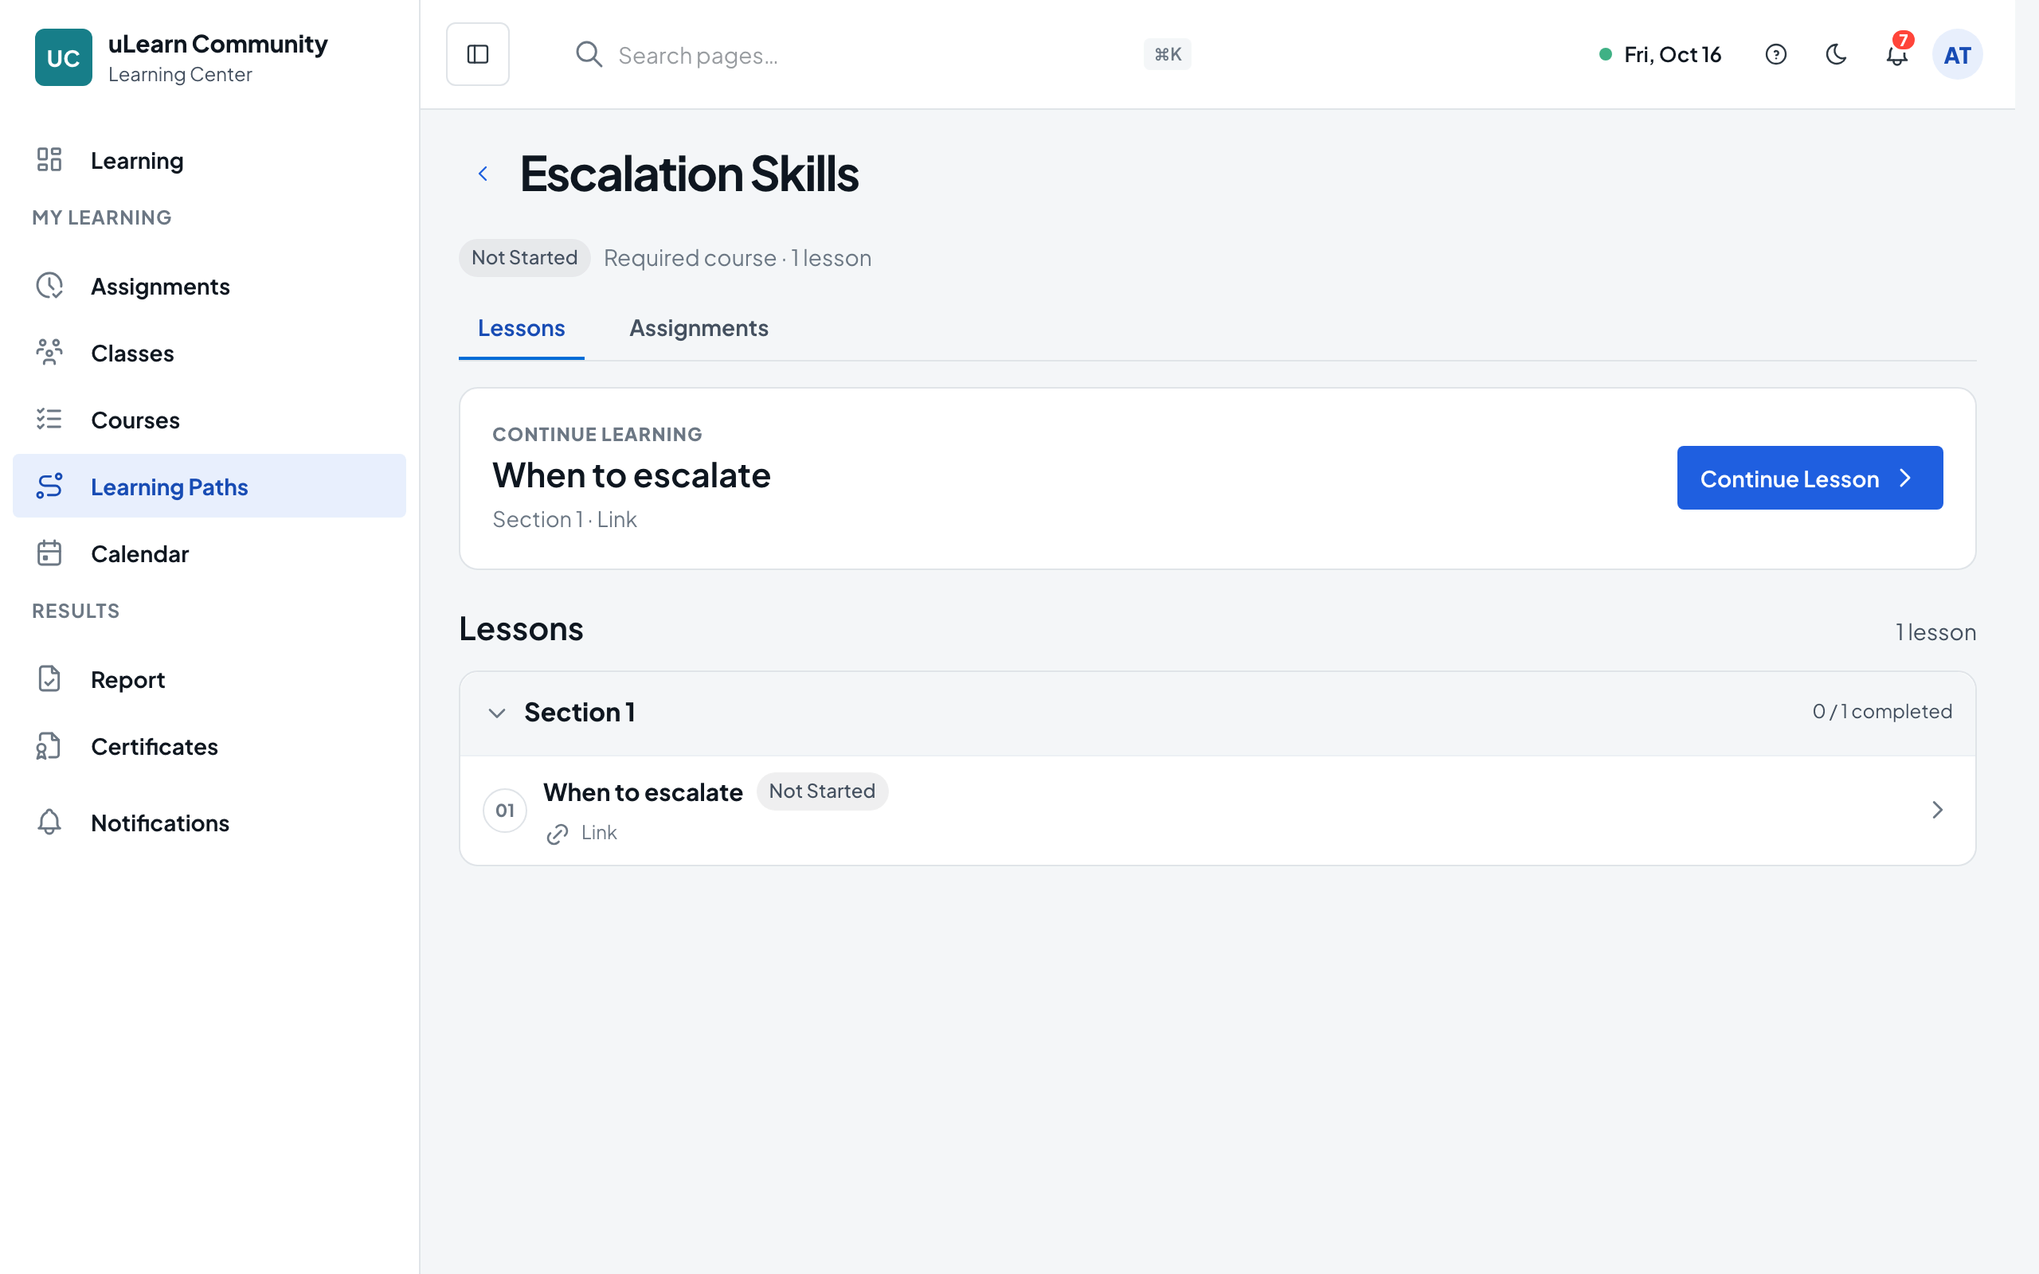Open Courses in the sidebar

[209, 419]
